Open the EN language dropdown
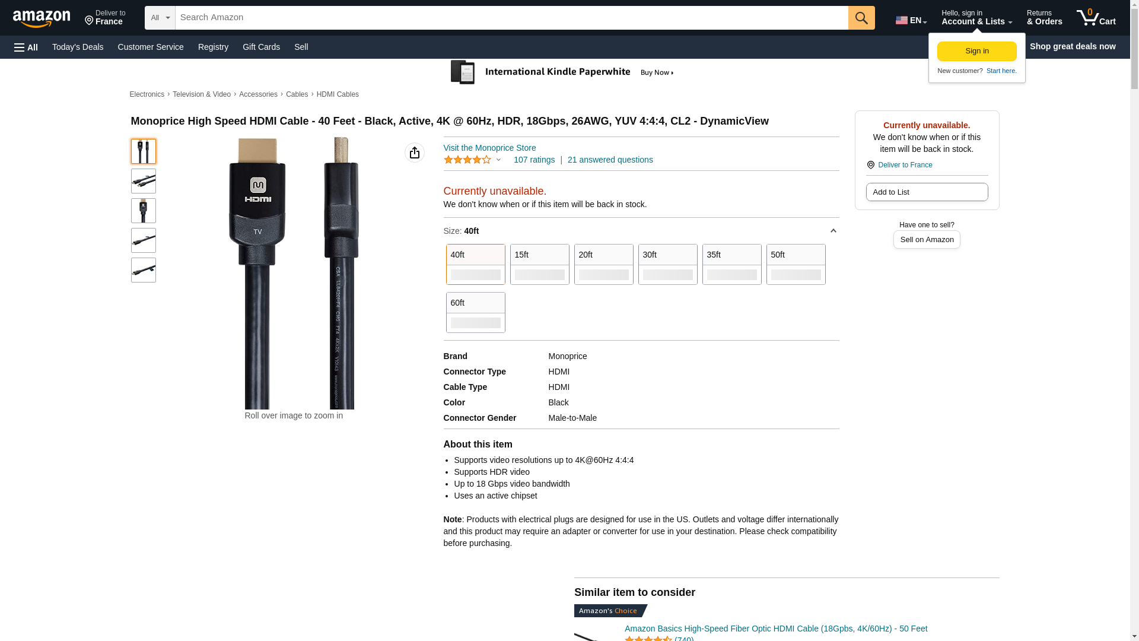Viewport: 1139px width, 641px height. pyautogui.click(x=911, y=20)
